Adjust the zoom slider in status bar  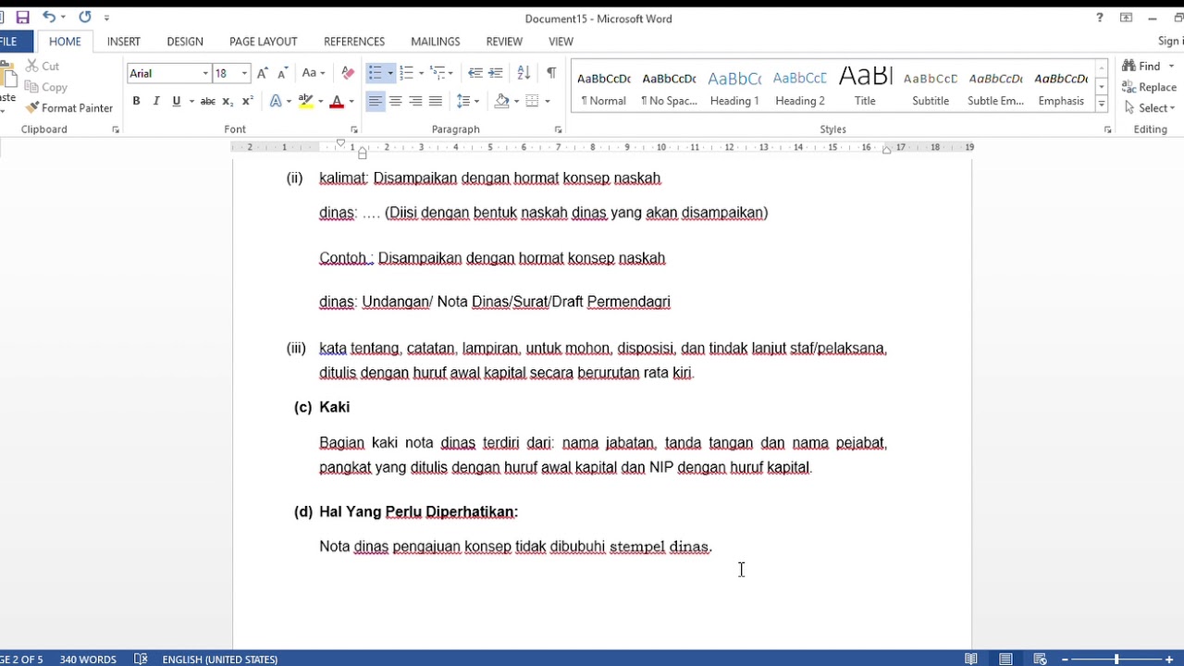1116,660
